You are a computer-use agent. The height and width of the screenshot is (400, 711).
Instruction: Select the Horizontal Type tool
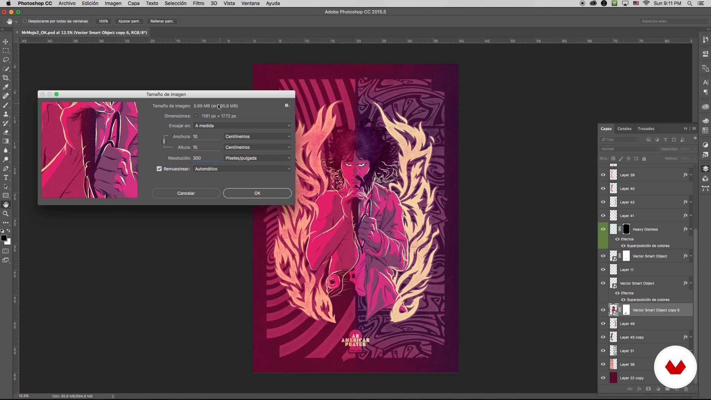[x=6, y=177]
